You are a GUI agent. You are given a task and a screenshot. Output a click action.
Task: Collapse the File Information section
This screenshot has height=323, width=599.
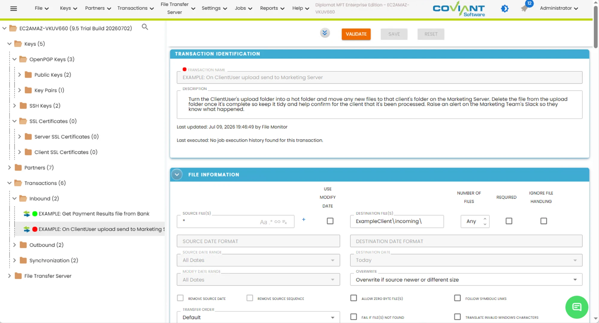pyautogui.click(x=177, y=174)
